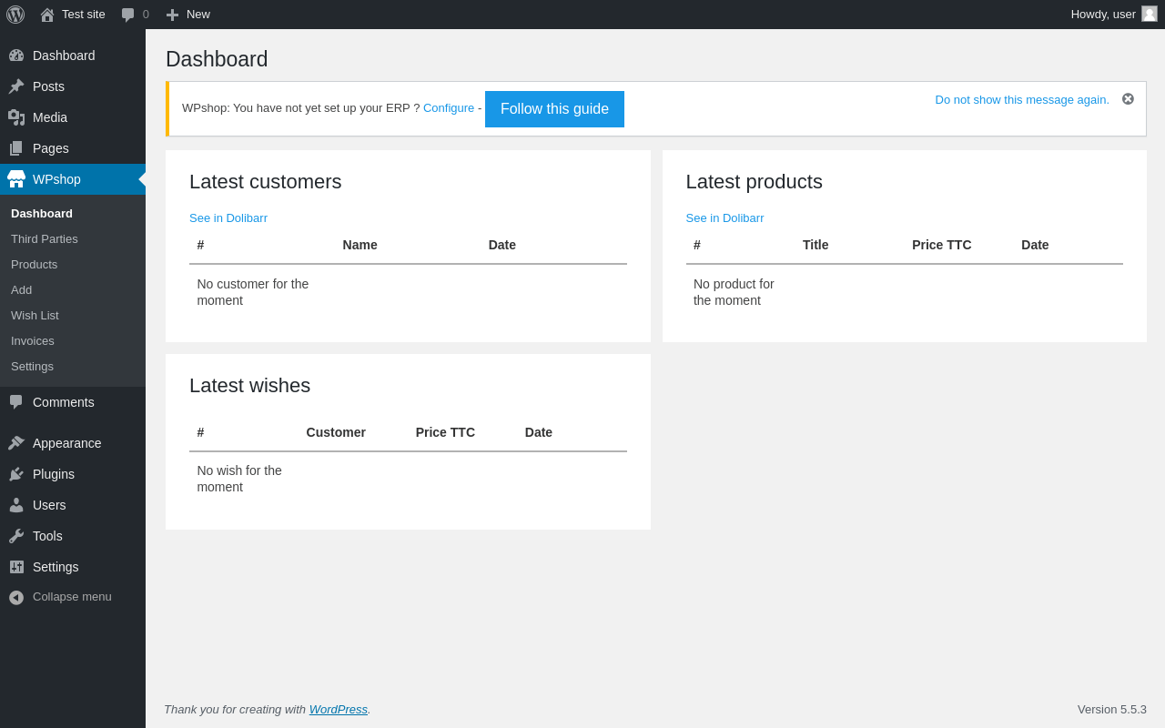Screen dimensions: 1165x728
Task: Click the Collapse menu text
Action: pos(72,597)
